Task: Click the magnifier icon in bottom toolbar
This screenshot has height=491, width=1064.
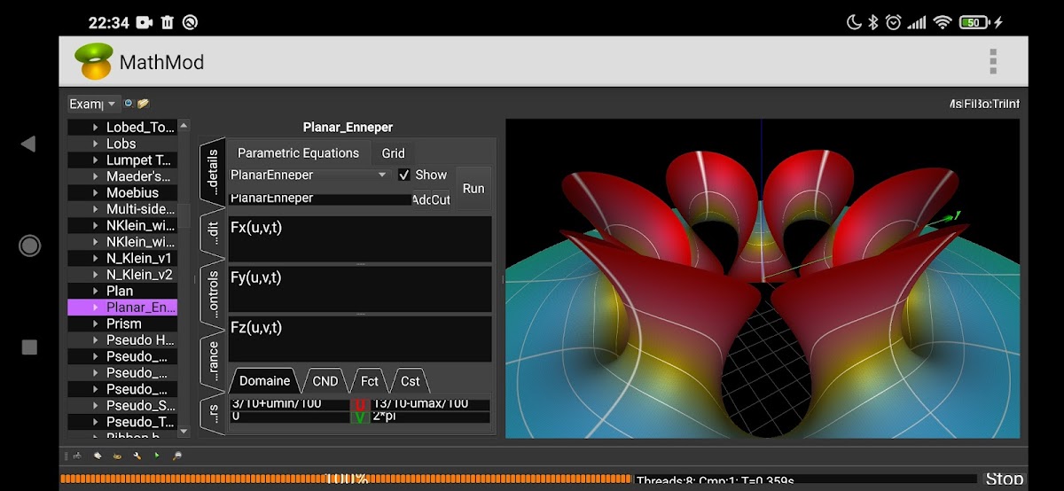Action: pyautogui.click(x=177, y=456)
